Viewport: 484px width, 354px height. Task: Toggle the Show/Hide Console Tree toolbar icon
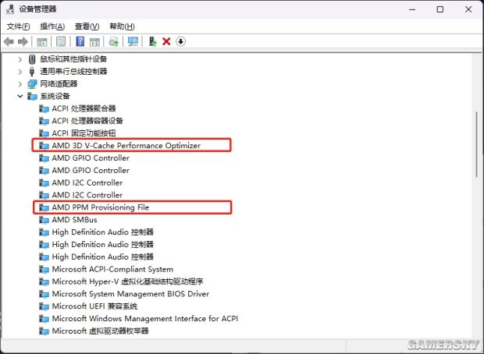point(42,41)
